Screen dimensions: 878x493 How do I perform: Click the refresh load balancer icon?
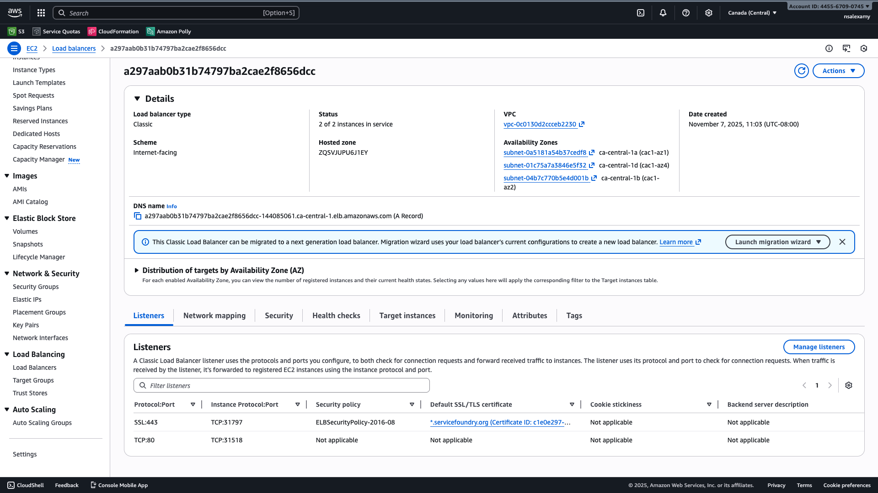point(801,71)
